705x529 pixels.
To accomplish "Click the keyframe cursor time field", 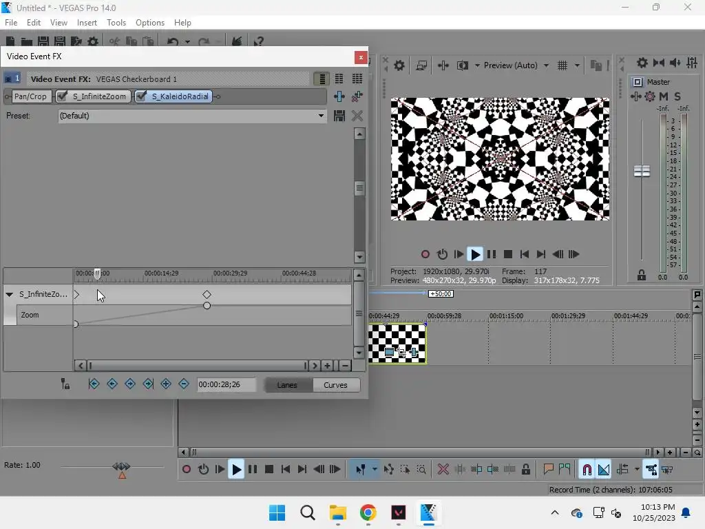I will click(226, 384).
